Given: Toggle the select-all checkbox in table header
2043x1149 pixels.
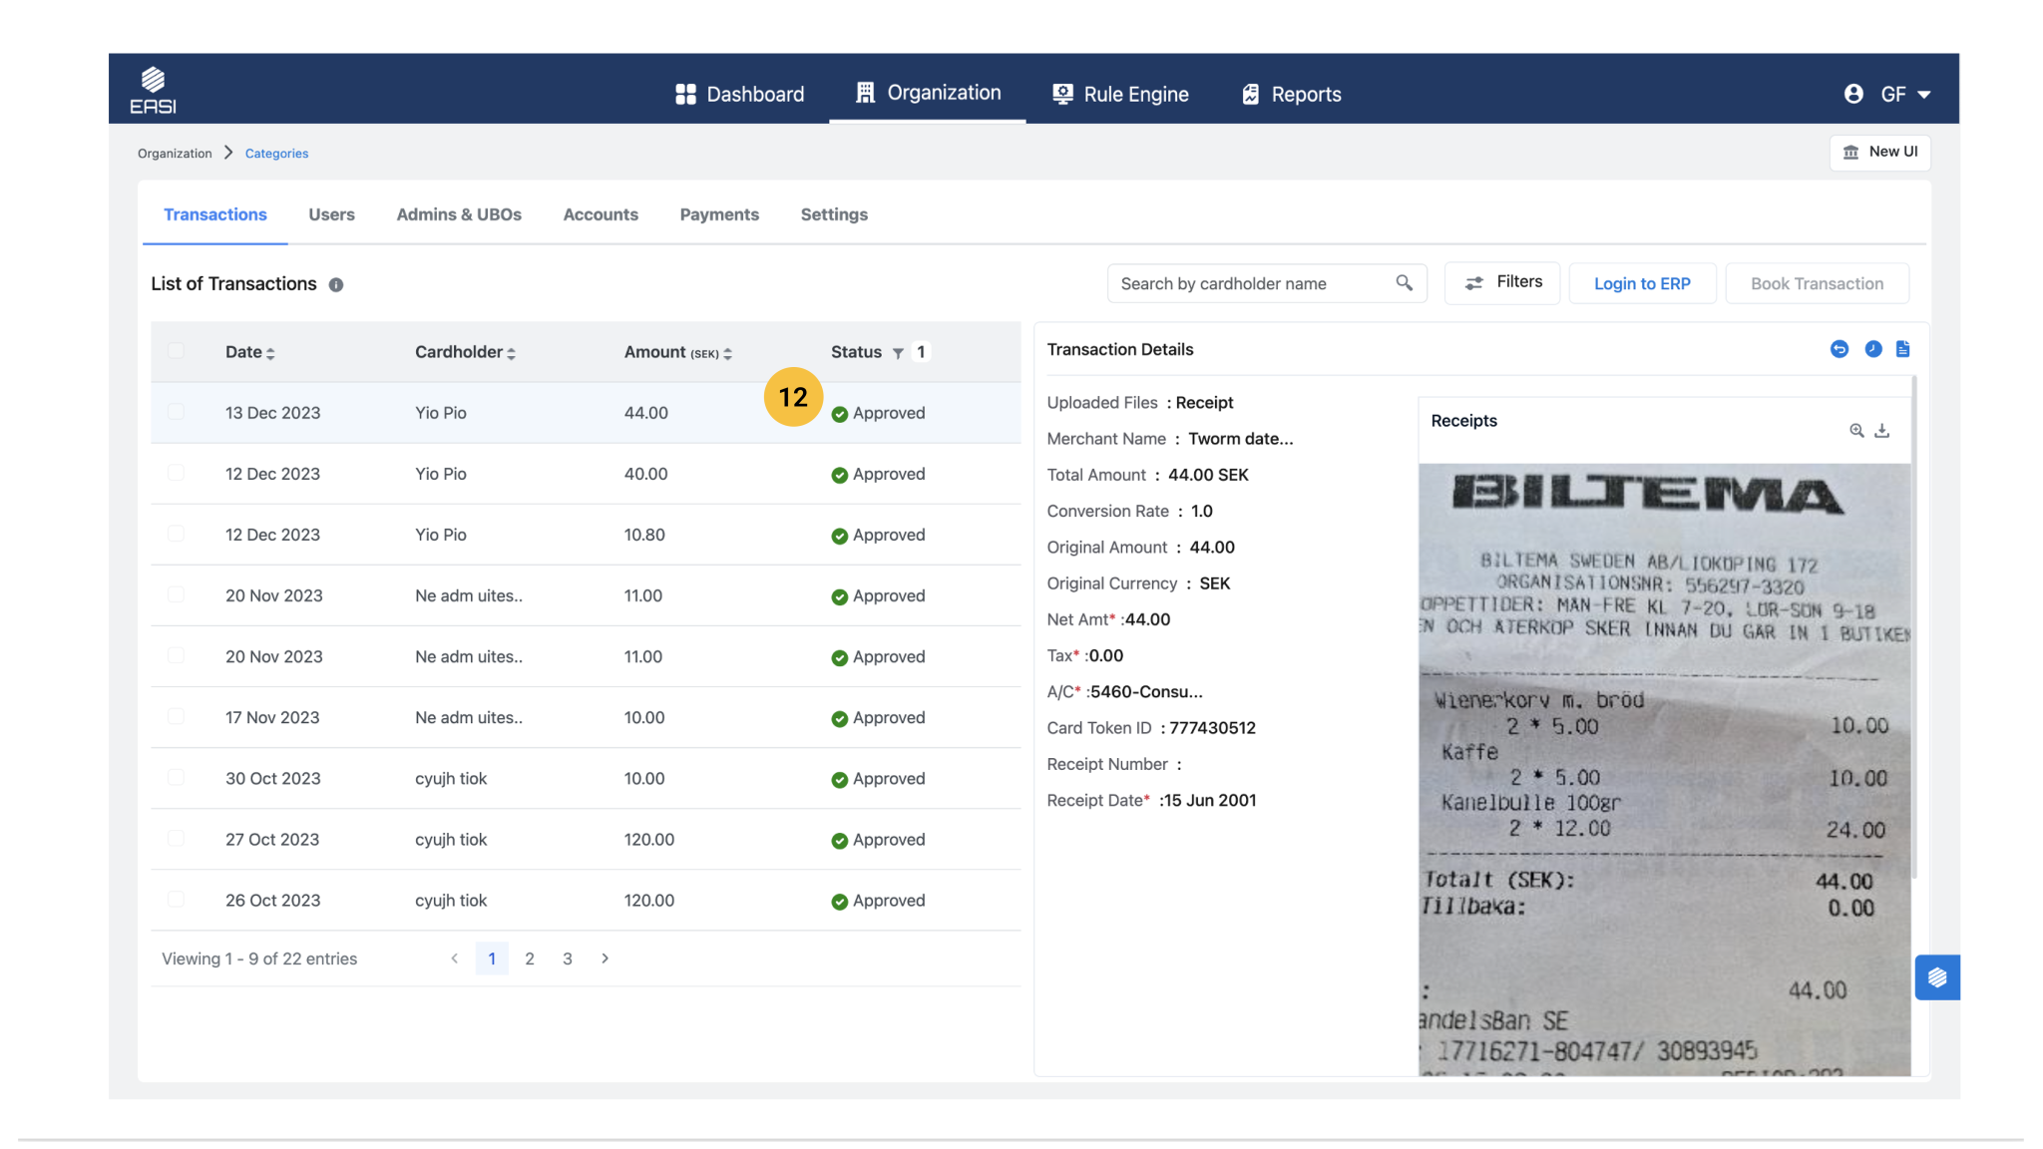Looking at the screenshot, I should coord(177,351).
